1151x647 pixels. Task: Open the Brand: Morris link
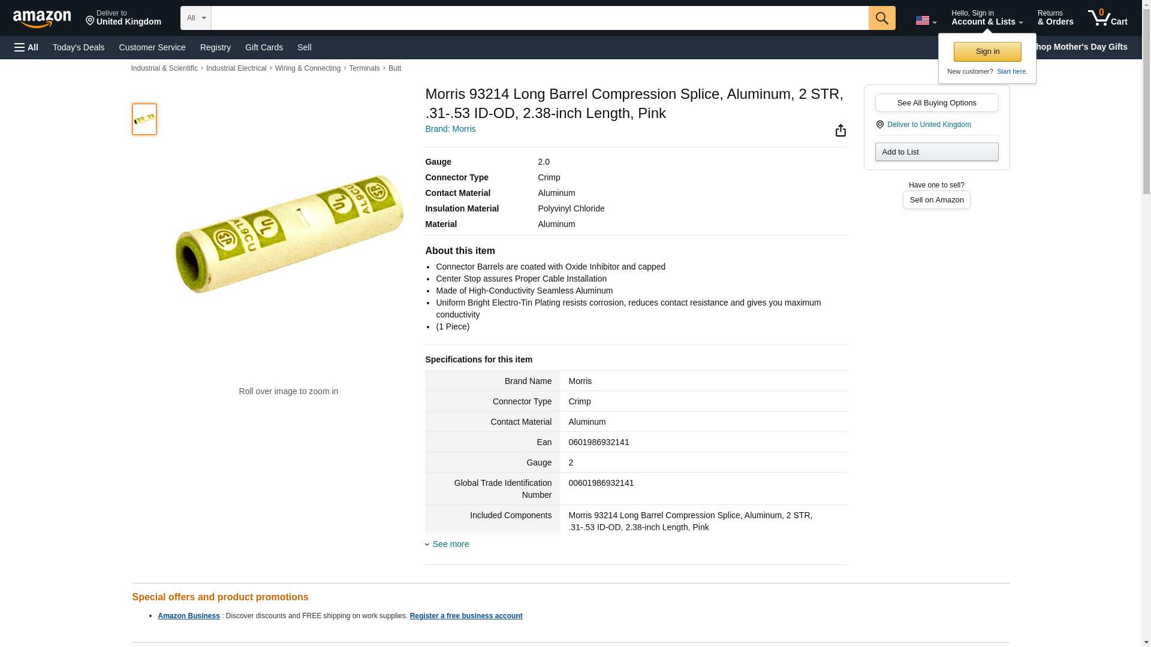tap(450, 129)
